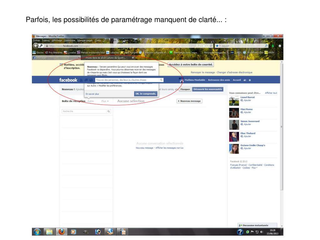Reload the page with the refresh icon
The height and width of the screenshot is (240, 320).
(x=211, y=46)
